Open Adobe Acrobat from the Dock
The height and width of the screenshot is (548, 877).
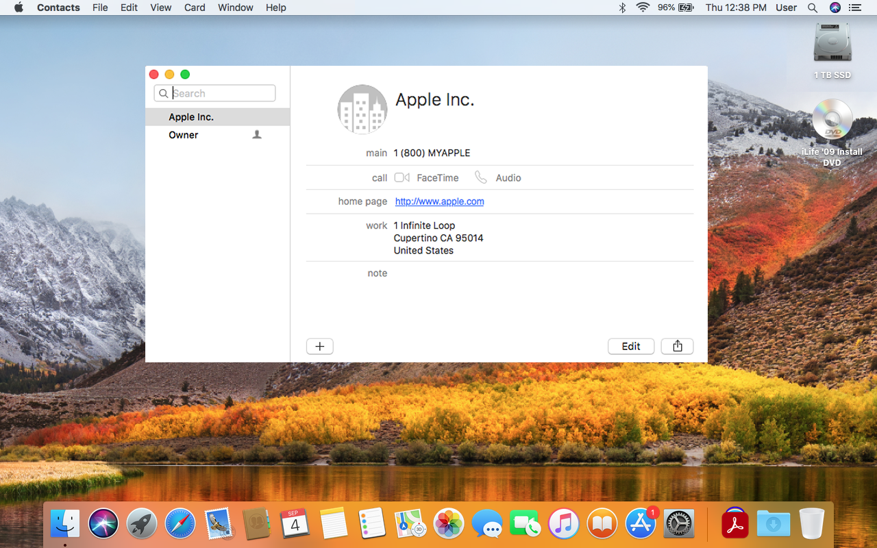[x=735, y=525]
